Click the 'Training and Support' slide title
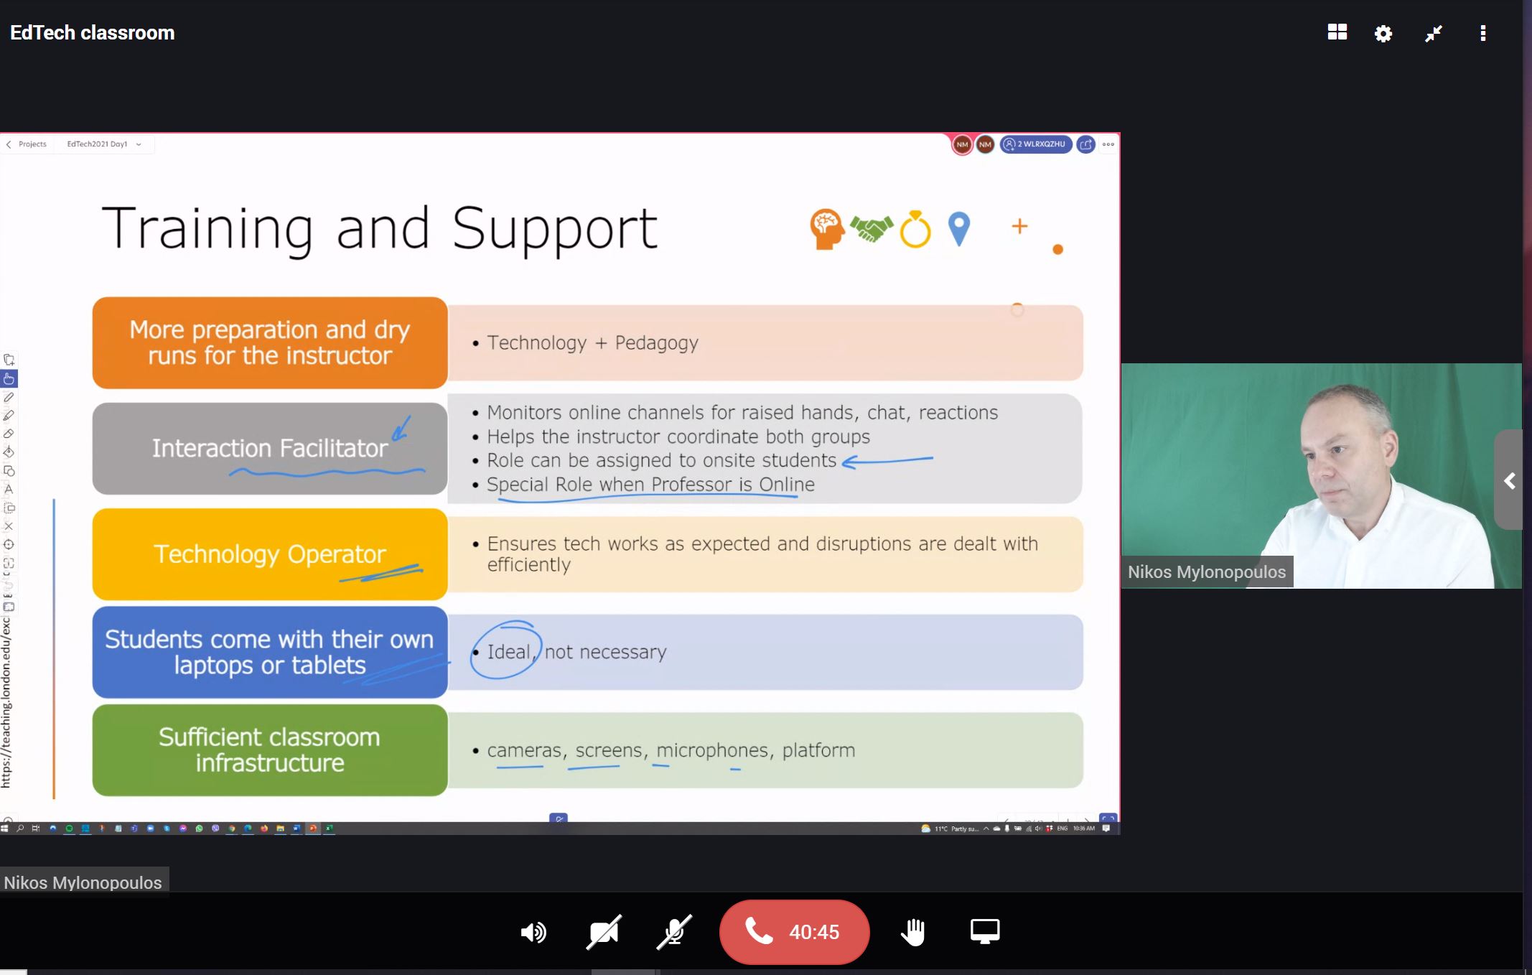This screenshot has height=975, width=1532. pyautogui.click(x=379, y=229)
